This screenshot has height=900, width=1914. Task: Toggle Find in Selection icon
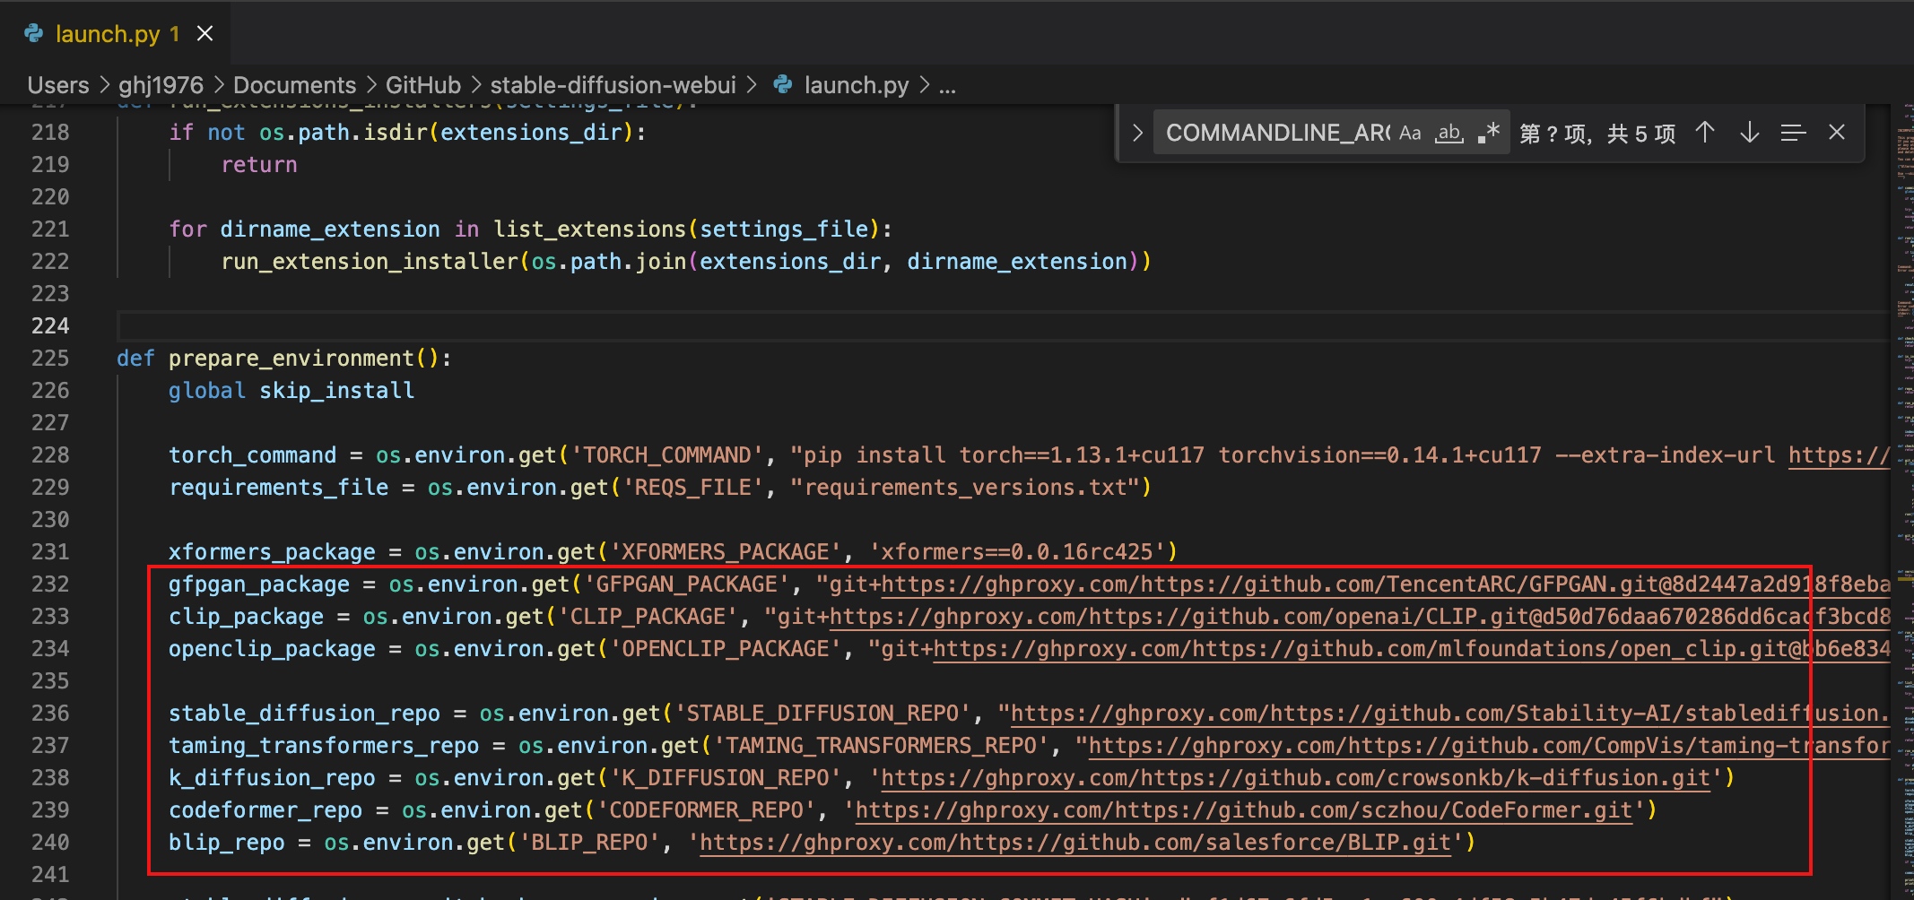(x=1793, y=133)
